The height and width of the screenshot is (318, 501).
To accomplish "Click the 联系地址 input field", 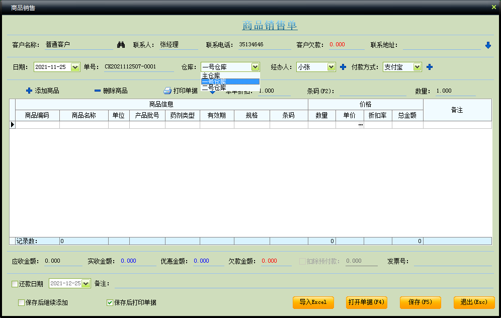I will (x=442, y=45).
